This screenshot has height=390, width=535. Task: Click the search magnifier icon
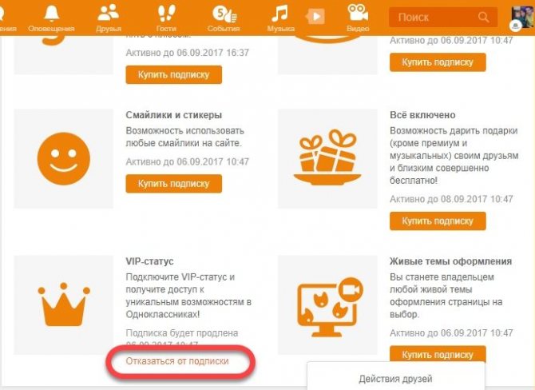coord(483,17)
